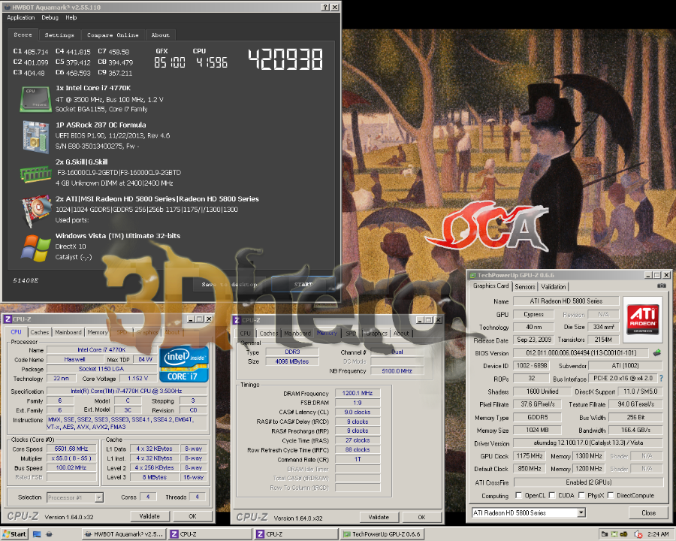Click the second quick launch icon on taskbar

(49, 534)
